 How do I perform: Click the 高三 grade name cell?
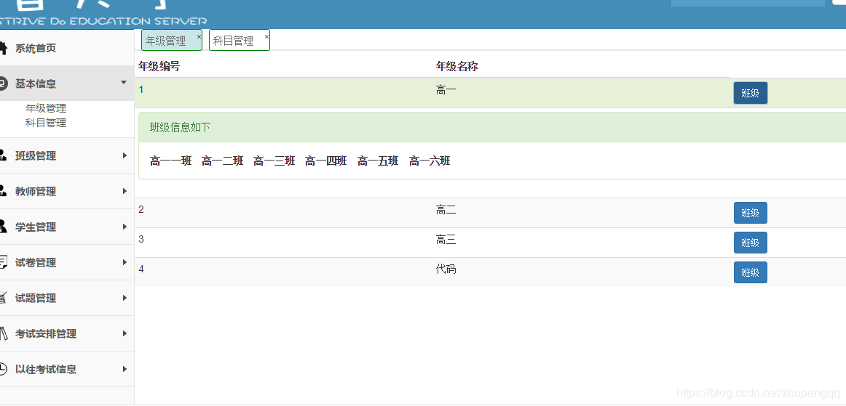coord(446,240)
